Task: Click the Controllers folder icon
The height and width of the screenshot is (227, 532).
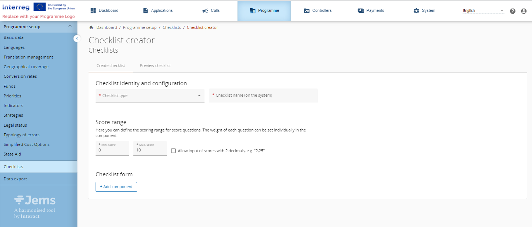Action: 306,11
